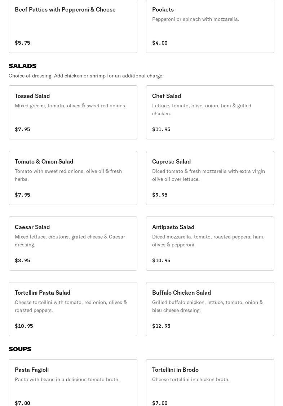Select the Chef Salad card

click(x=210, y=112)
